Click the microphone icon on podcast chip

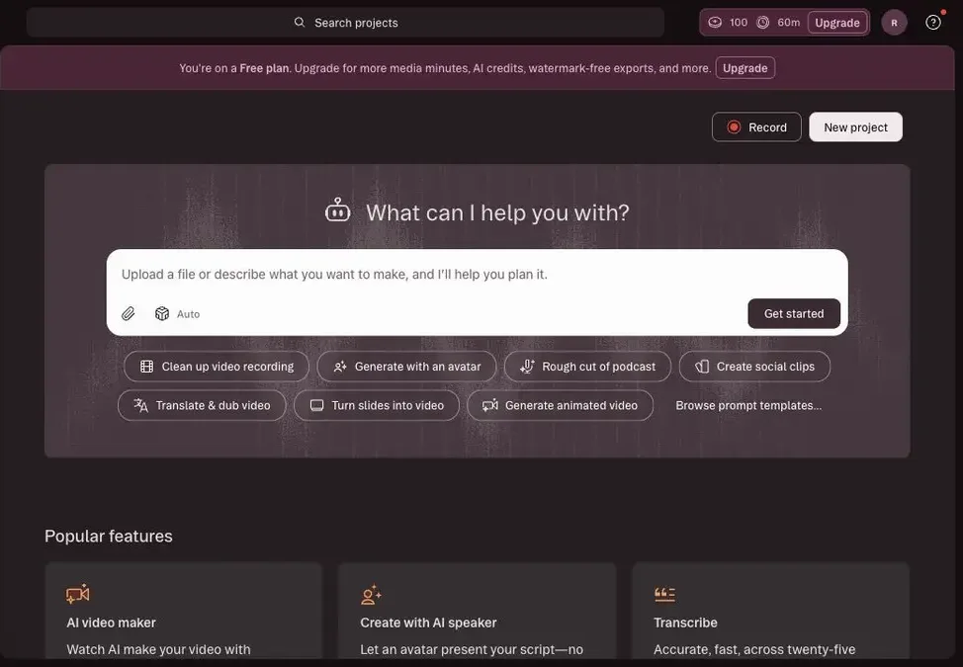click(x=527, y=367)
